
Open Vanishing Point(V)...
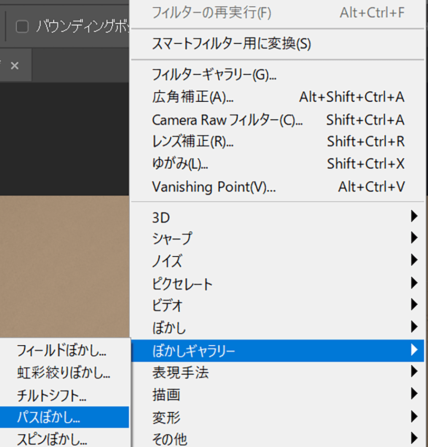click(x=278, y=187)
